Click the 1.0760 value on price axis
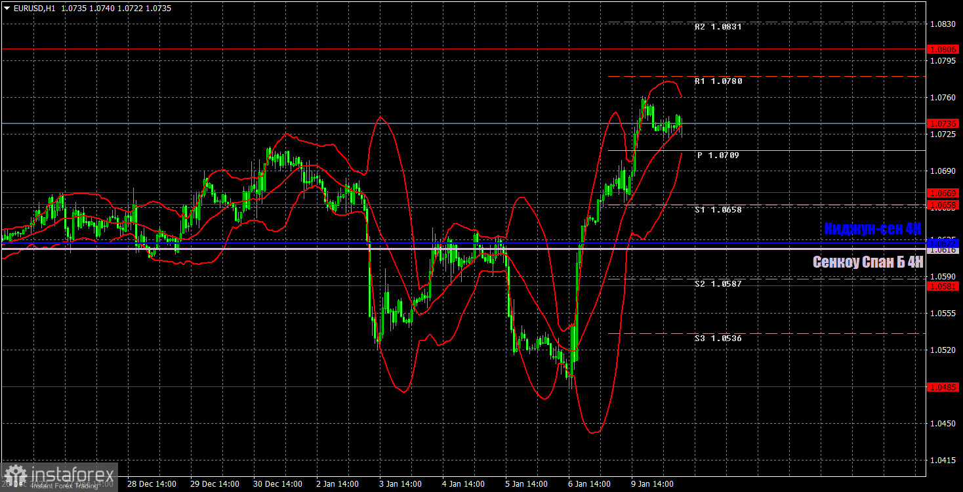Image resolution: width=963 pixels, height=492 pixels. click(943, 98)
